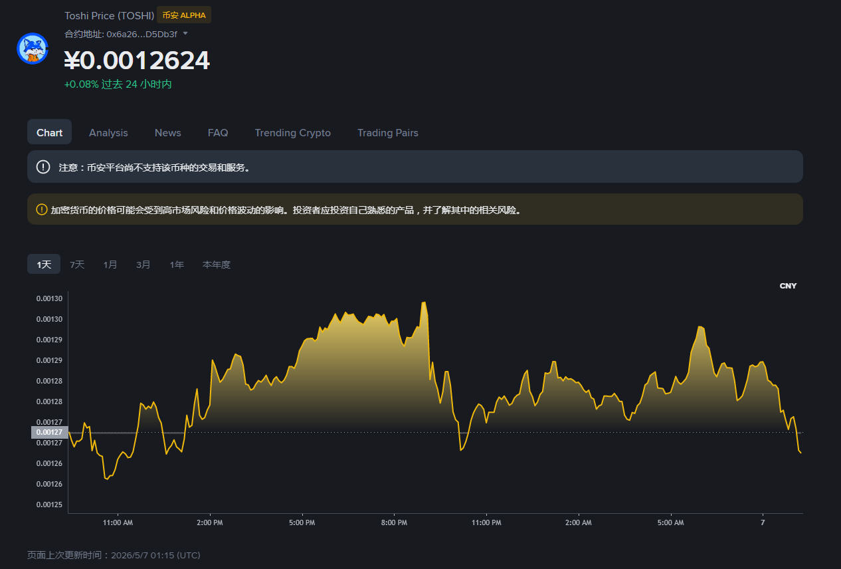
Task: Click the 5:00 AM label on the time axis
Action: pyautogui.click(x=670, y=522)
